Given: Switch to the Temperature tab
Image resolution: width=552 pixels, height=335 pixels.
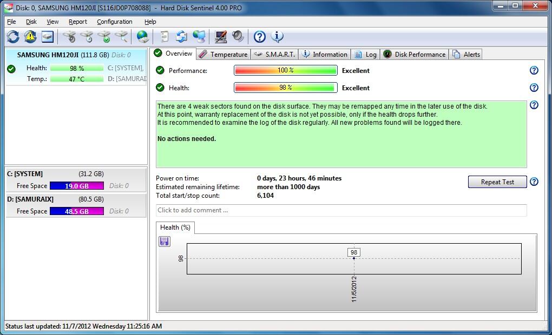Looking at the screenshot, I should point(224,55).
